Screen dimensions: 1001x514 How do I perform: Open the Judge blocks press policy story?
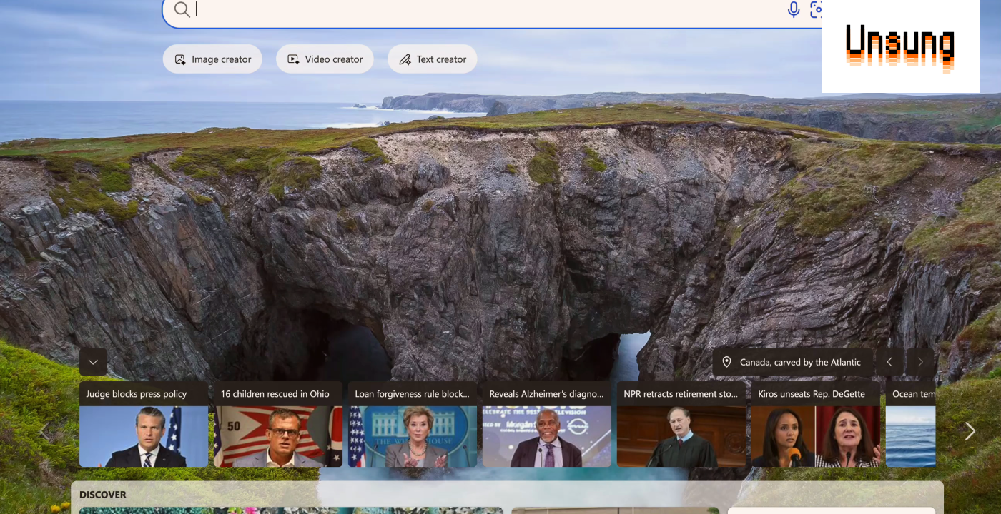144,424
